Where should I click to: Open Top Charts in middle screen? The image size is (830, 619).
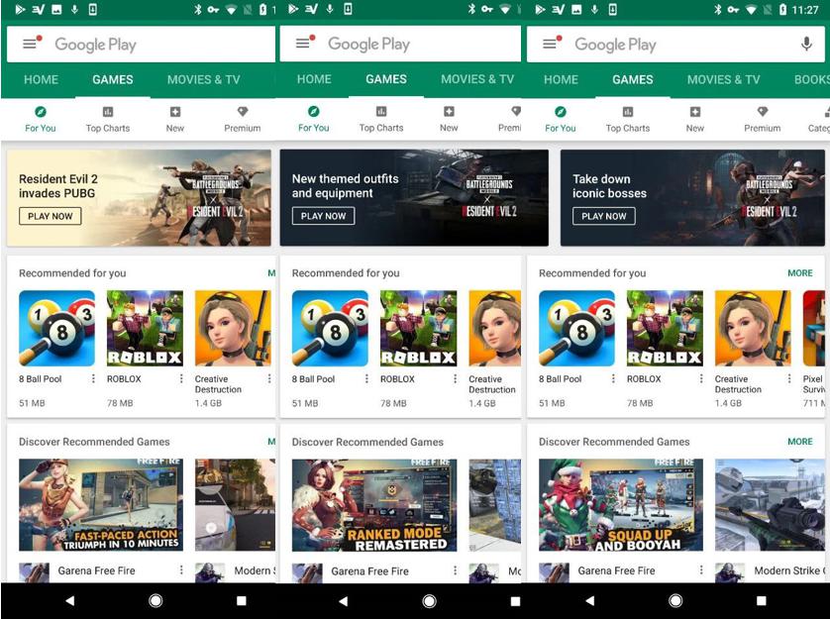click(381, 119)
